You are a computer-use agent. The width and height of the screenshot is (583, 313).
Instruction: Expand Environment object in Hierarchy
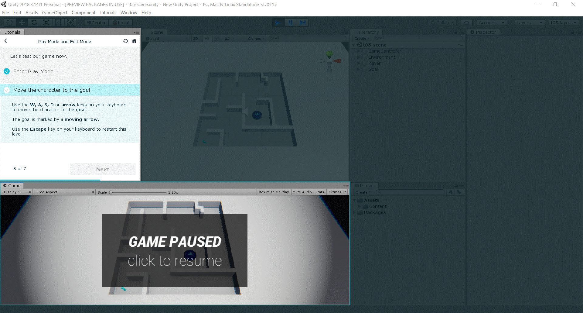pos(359,57)
